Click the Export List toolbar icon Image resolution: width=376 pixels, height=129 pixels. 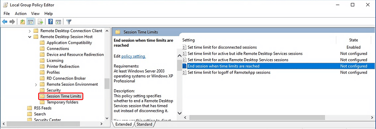tap(41, 22)
